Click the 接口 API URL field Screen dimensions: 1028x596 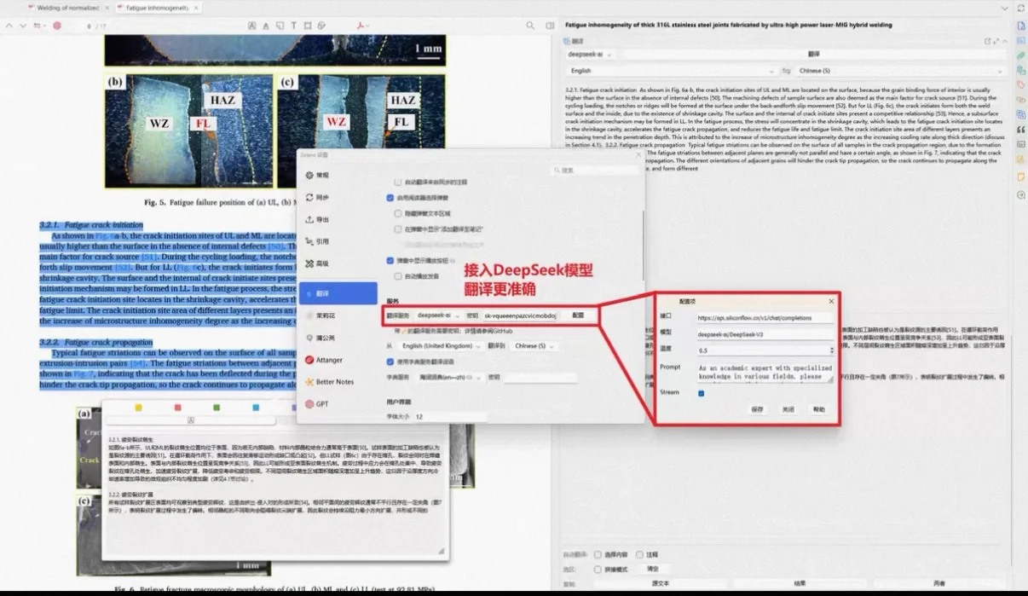(765, 317)
